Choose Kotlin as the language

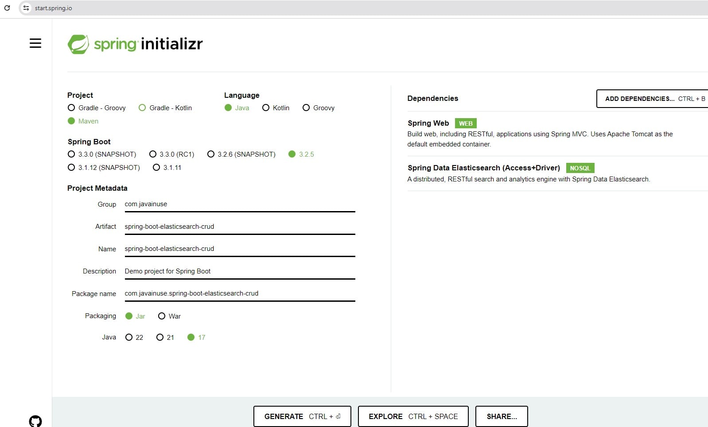(276, 108)
